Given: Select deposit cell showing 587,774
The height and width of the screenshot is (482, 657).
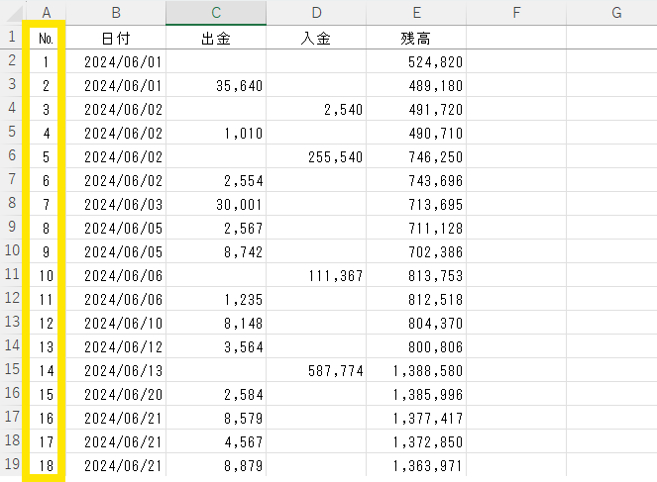Looking at the screenshot, I should click(316, 370).
